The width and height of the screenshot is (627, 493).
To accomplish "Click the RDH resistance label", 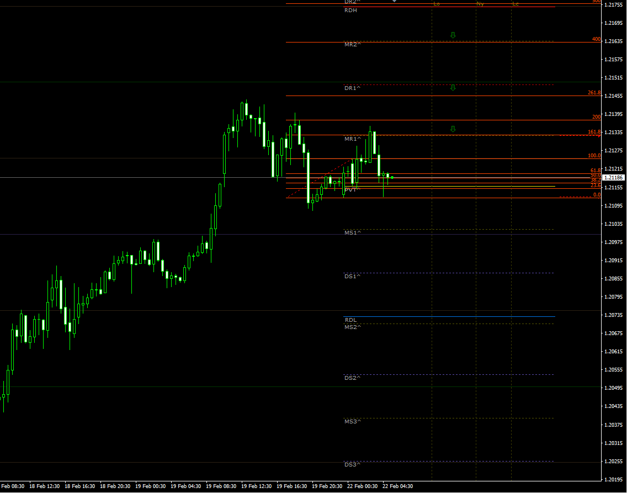I will click(350, 10).
